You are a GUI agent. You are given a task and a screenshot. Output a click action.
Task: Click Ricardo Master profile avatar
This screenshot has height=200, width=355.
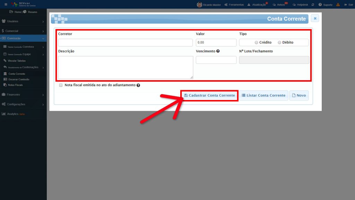pyautogui.click(x=199, y=5)
